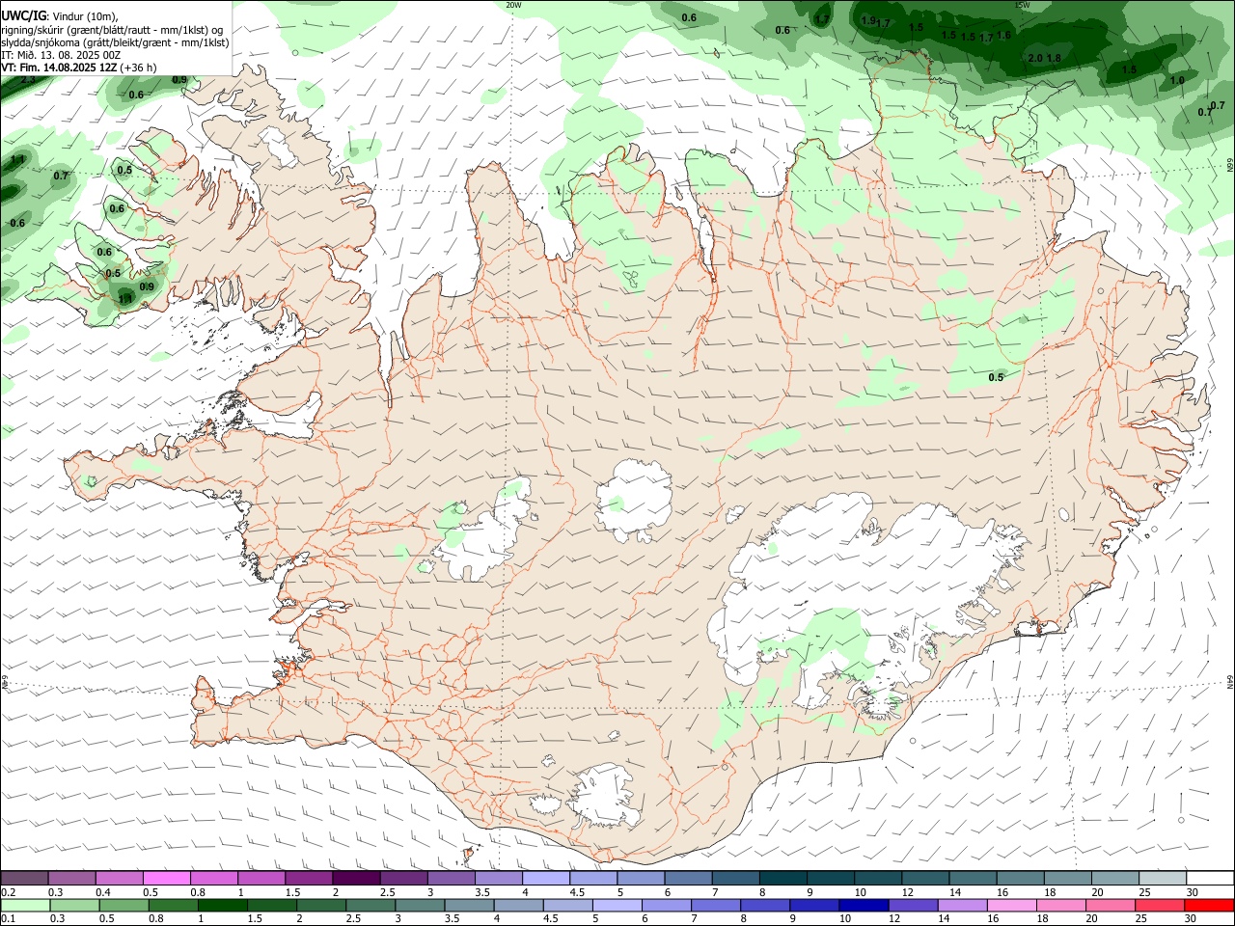Viewport: 1235px width, 926px height.
Task: Click the '1.0' precipitation value on the map
Action: [1177, 81]
